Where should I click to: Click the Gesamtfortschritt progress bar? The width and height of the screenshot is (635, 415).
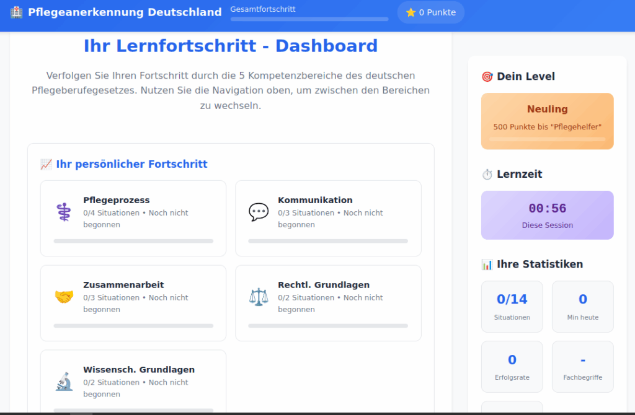point(309,19)
